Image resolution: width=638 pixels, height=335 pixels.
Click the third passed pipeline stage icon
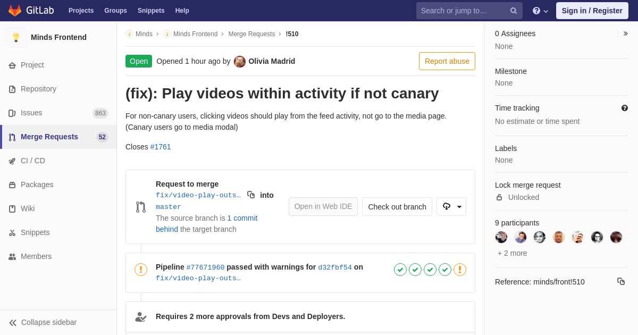(430, 270)
